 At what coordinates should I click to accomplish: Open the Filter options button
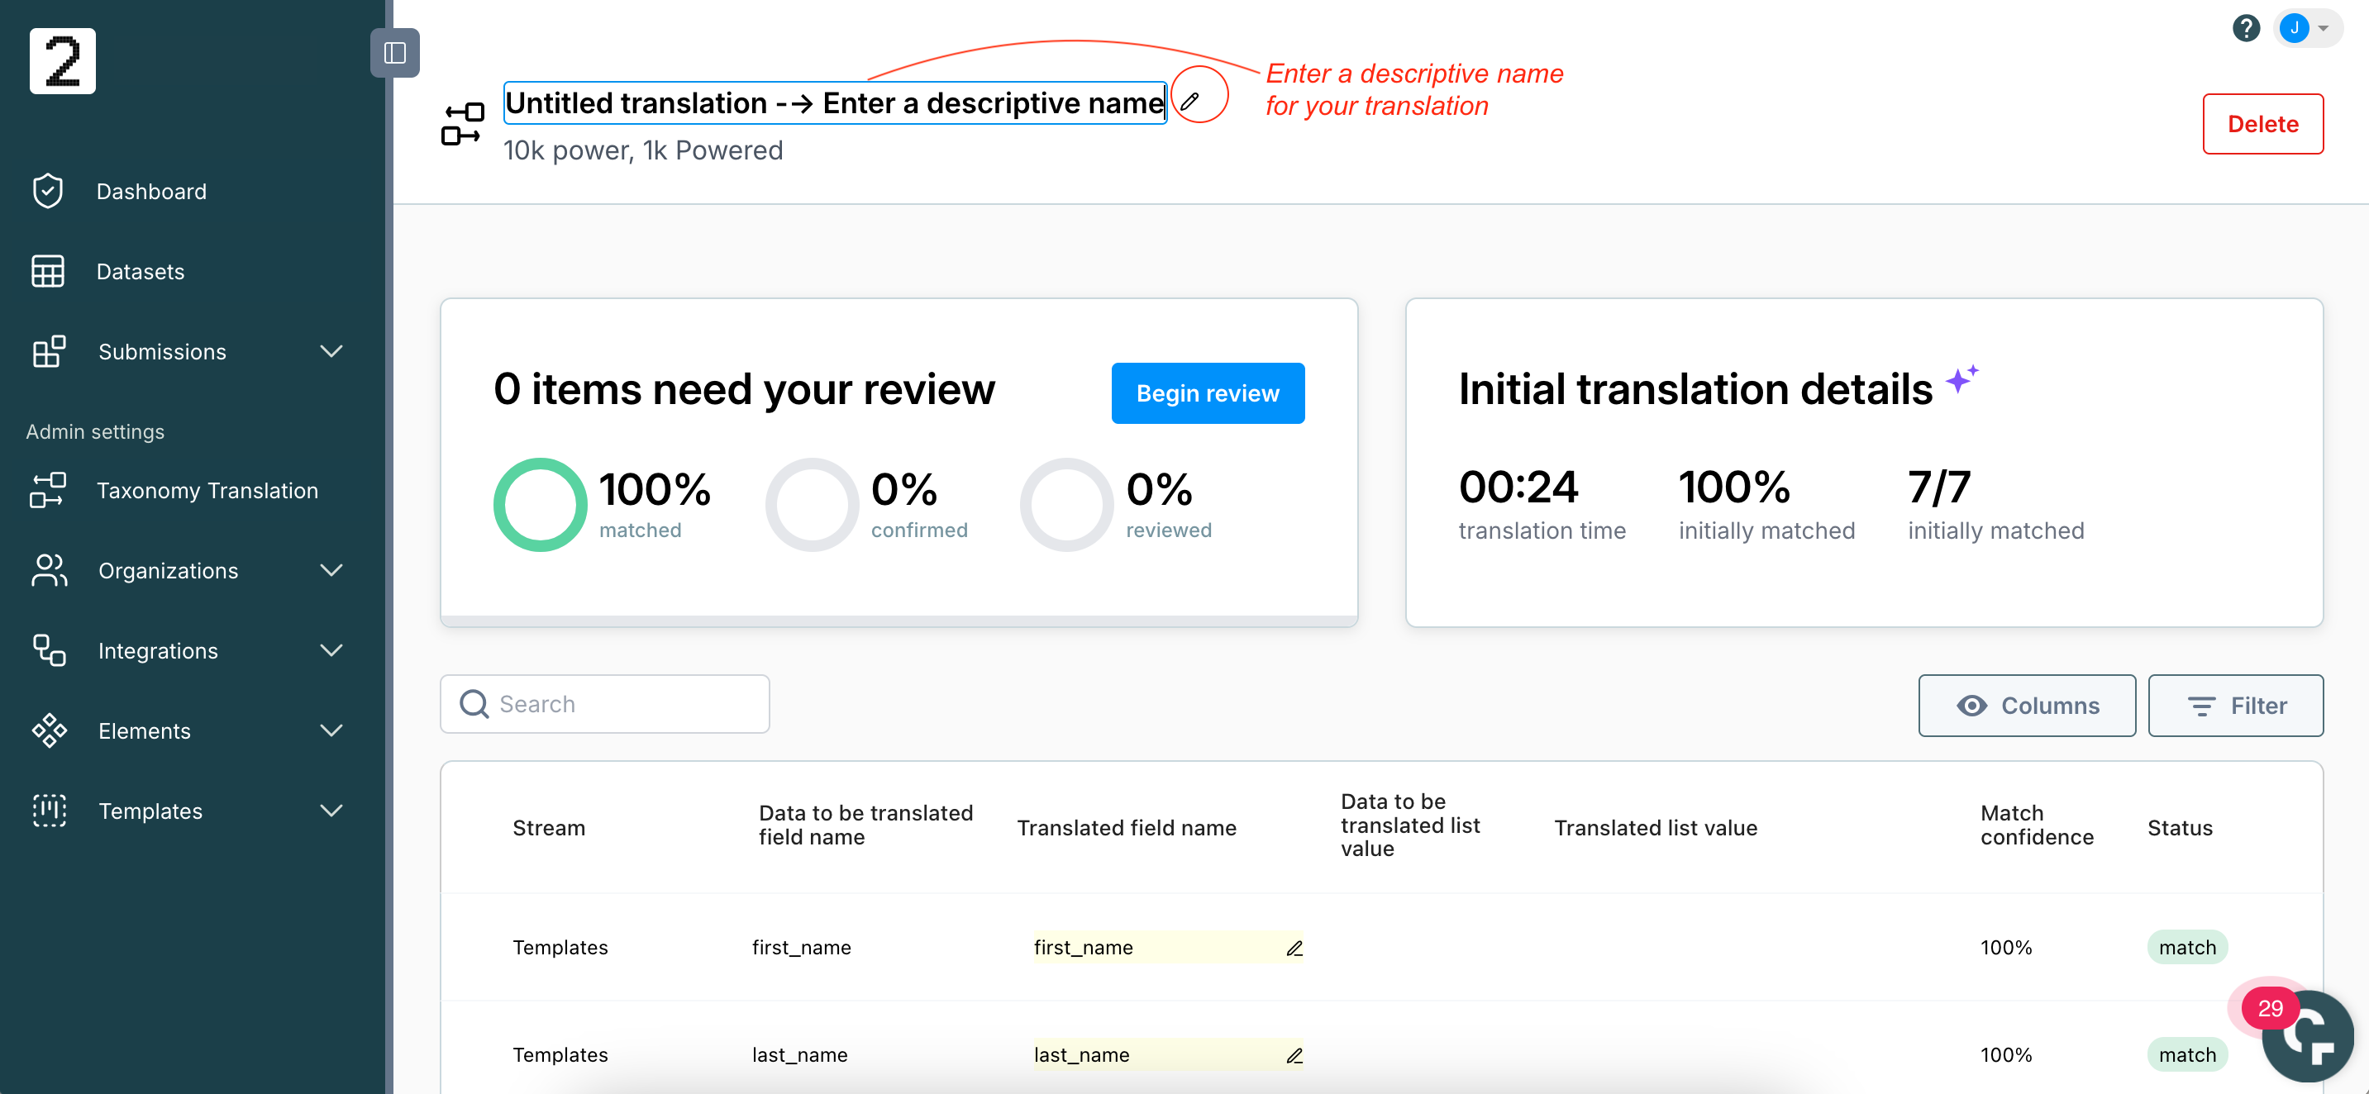point(2235,705)
